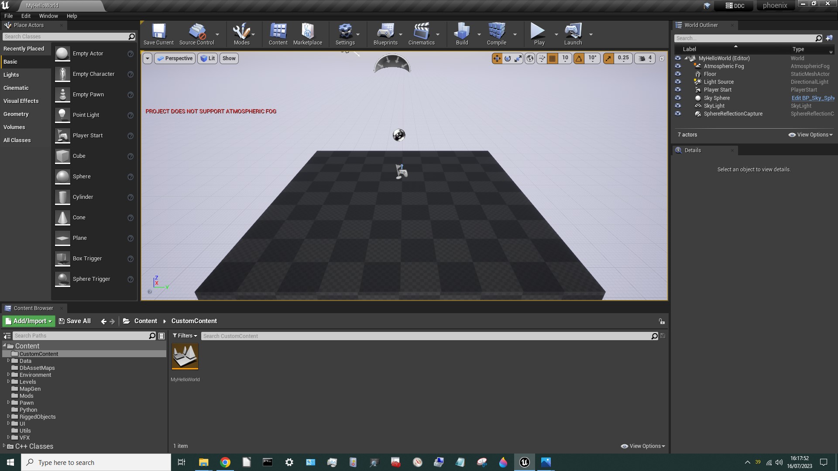
Task: Click the Edit BP_Sky_Sphere link
Action: click(x=812, y=98)
